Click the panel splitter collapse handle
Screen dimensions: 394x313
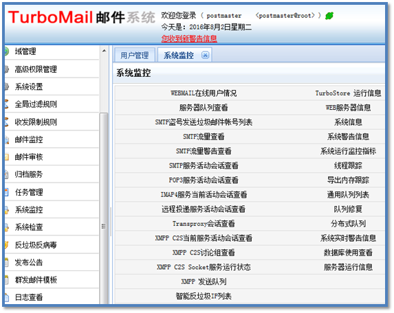coord(111,222)
